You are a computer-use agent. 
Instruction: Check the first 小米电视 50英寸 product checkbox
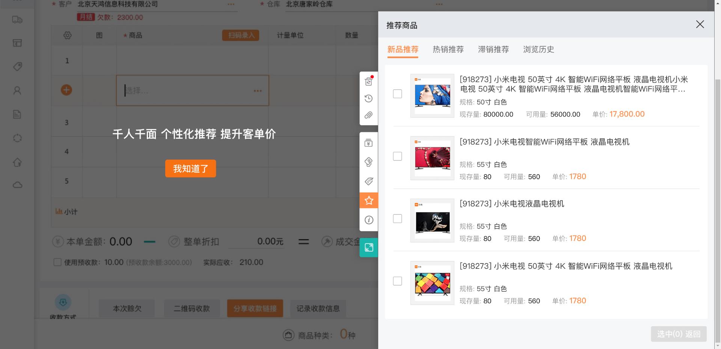pos(397,94)
